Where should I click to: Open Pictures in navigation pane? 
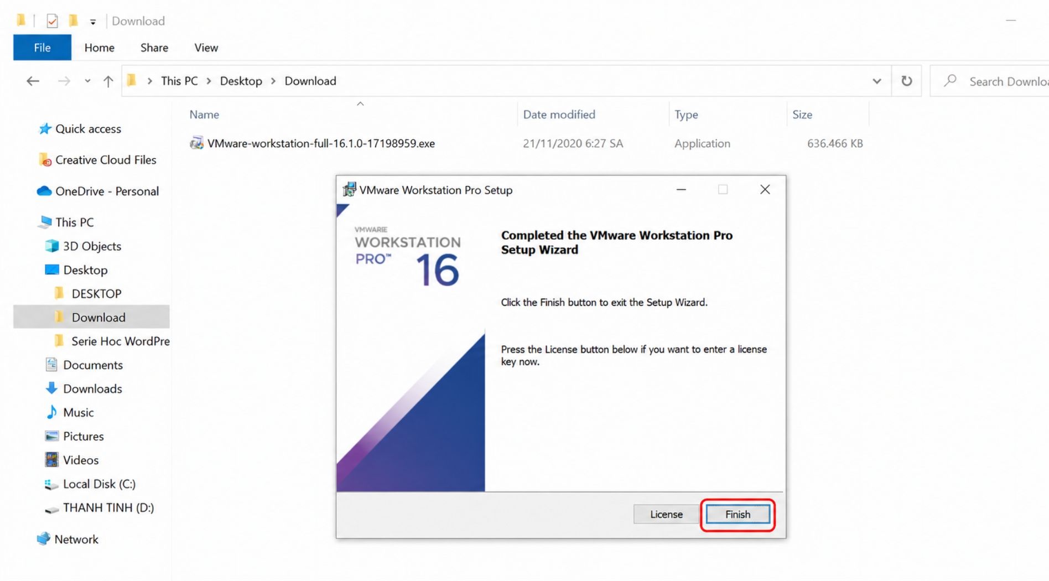83,437
